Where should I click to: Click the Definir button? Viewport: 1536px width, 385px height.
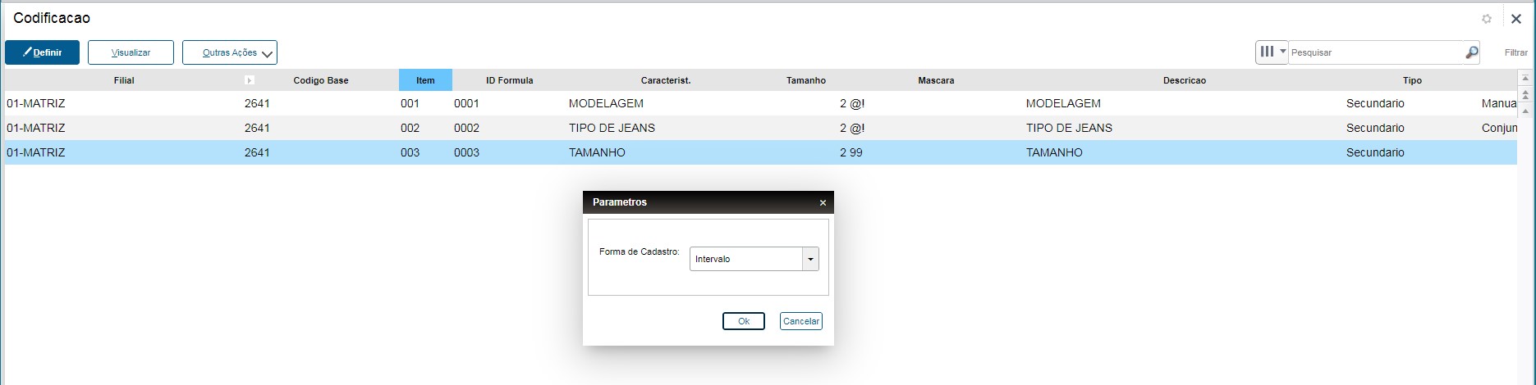coord(42,52)
